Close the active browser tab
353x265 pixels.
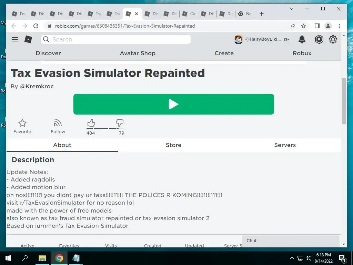coord(137,14)
